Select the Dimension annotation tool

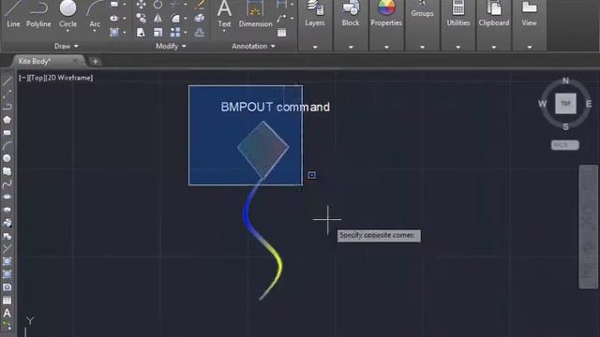point(255,14)
